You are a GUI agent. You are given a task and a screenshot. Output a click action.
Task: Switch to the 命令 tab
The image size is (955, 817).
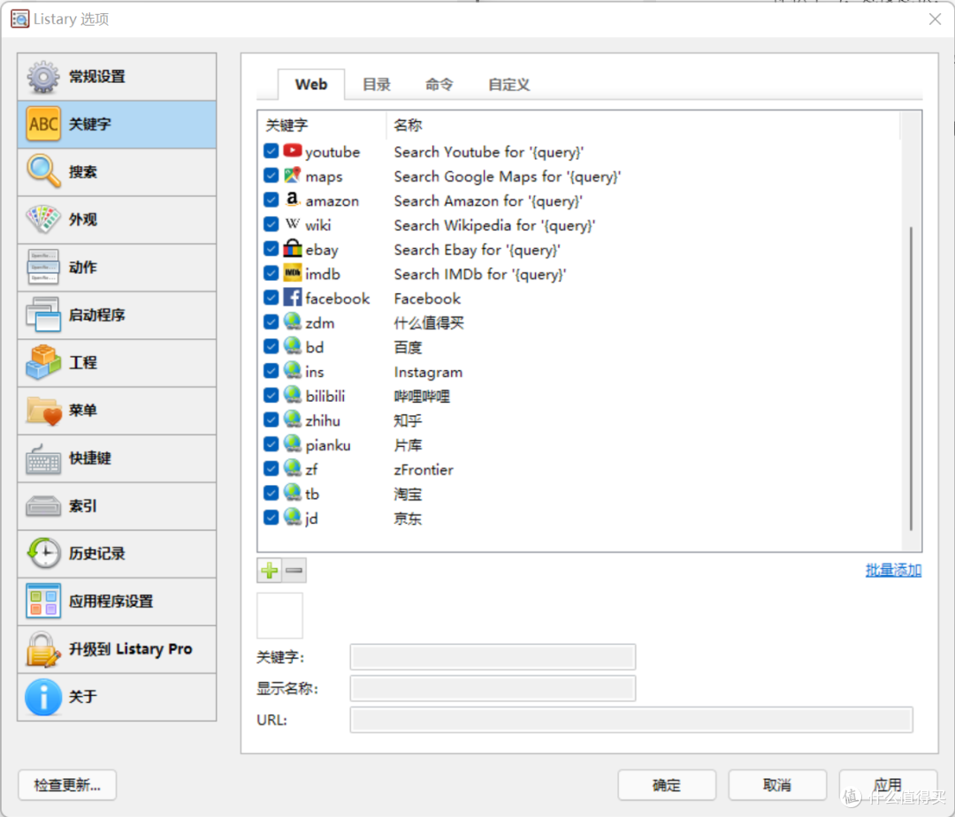439,85
